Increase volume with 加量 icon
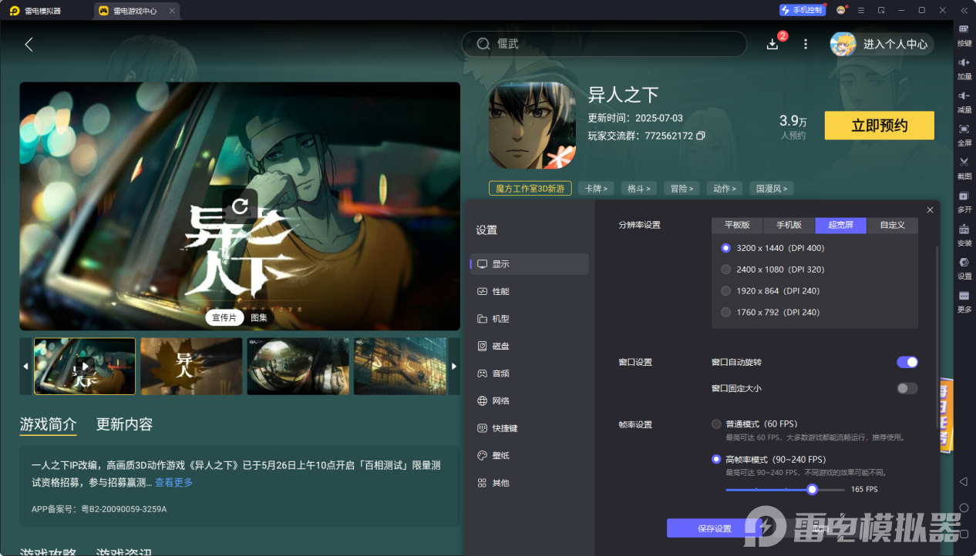 (964, 67)
